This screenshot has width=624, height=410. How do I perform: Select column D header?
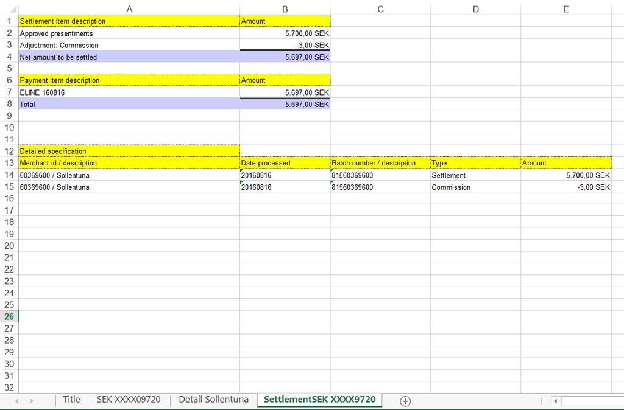[475, 9]
